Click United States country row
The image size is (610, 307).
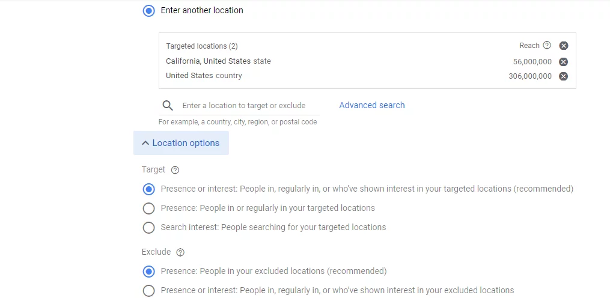(367, 76)
